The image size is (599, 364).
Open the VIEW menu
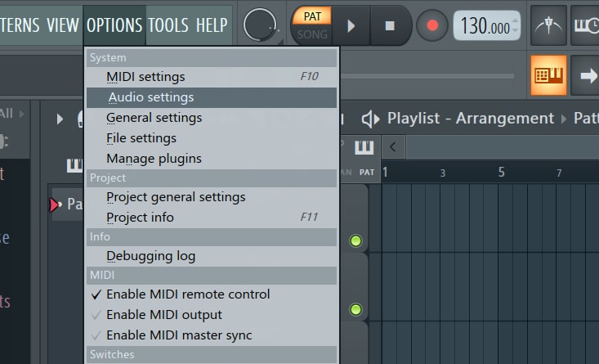click(63, 25)
